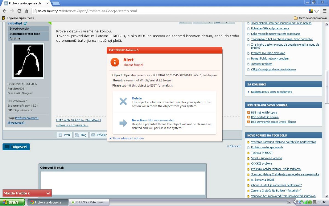Open Savet - kupovina laptopa link
This screenshot has height=206, width=329.
click(266, 158)
